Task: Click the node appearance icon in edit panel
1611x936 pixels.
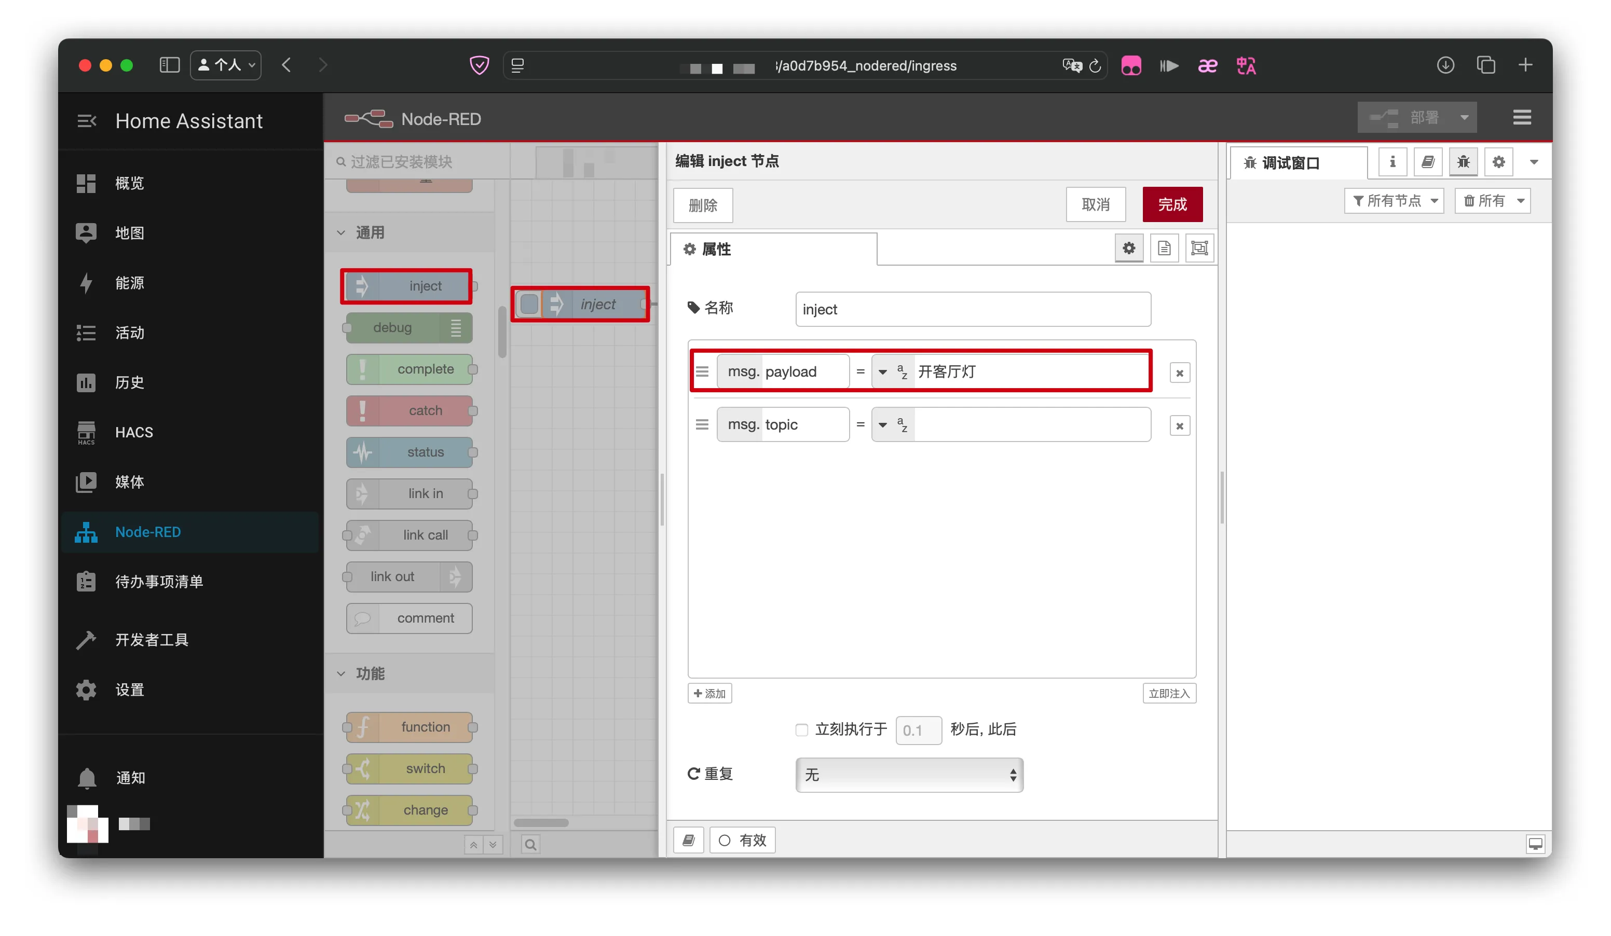Action: pyautogui.click(x=1199, y=249)
